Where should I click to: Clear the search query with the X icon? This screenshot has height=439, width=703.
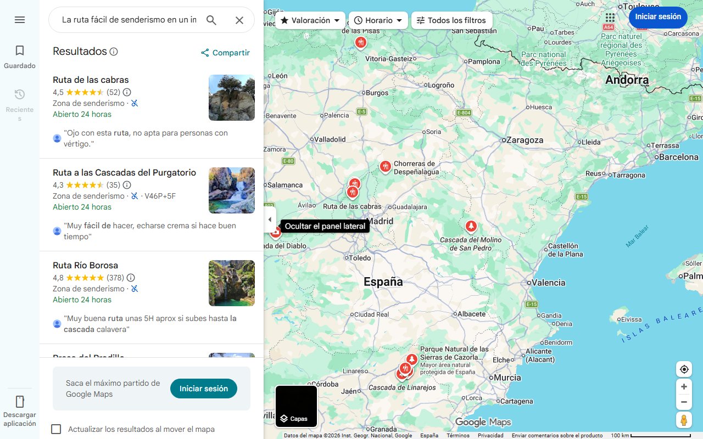[239, 19]
